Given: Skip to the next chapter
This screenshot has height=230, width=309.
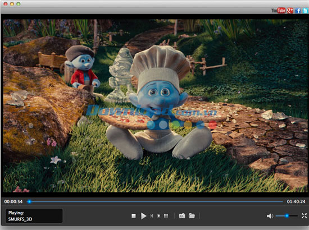Looking at the screenshot, I should 158,216.
